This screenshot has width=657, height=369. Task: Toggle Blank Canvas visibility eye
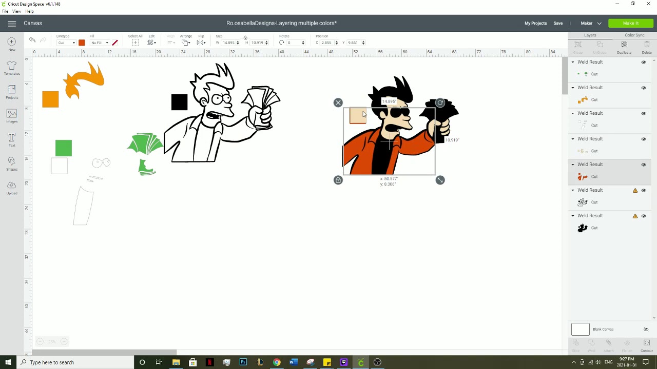click(x=646, y=330)
